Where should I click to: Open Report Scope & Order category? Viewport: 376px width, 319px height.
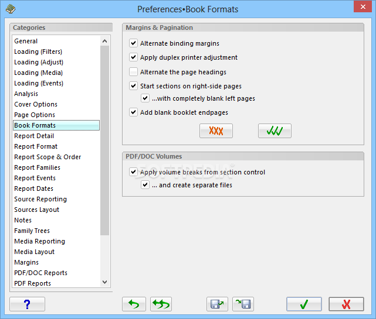pyautogui.click(x=56, y=157)
